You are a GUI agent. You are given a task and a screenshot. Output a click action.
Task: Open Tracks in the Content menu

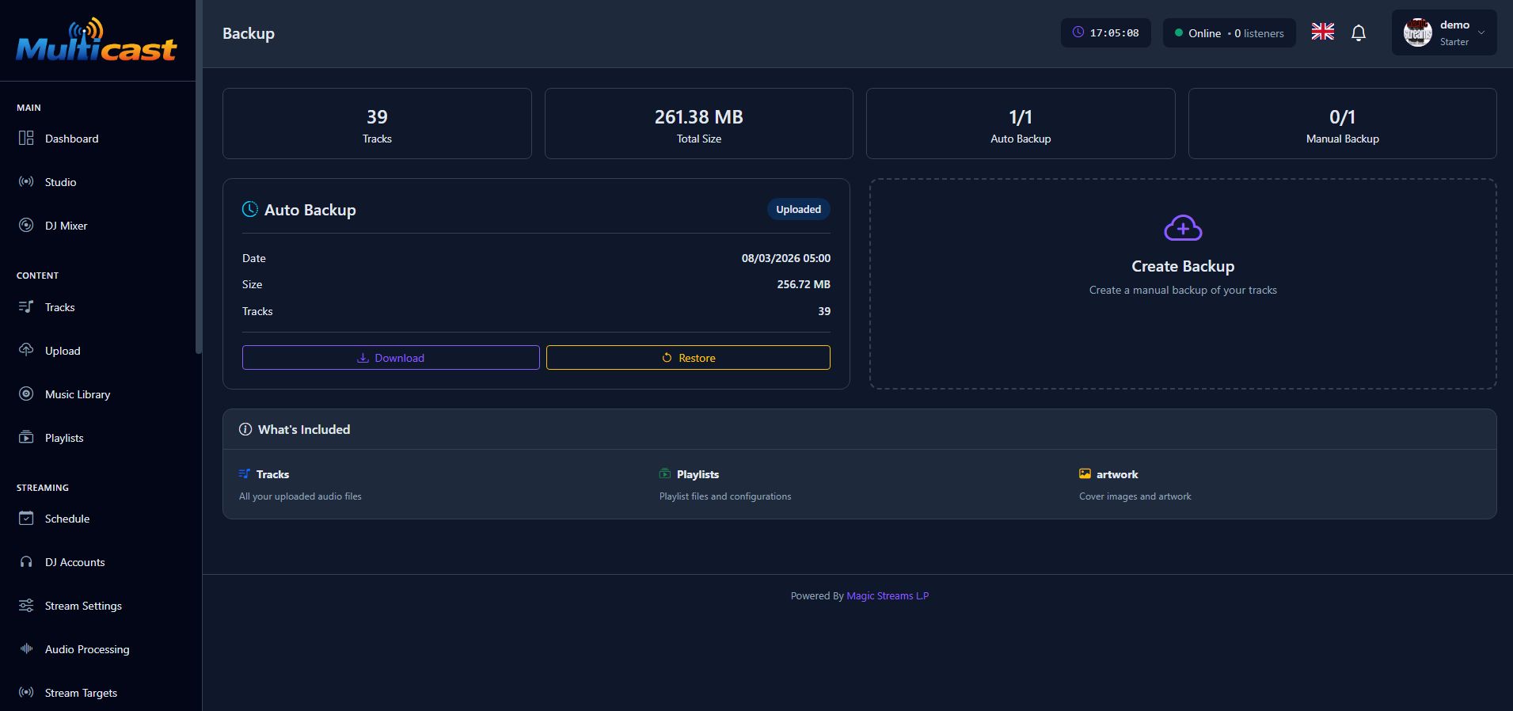(x=59, y=307)
